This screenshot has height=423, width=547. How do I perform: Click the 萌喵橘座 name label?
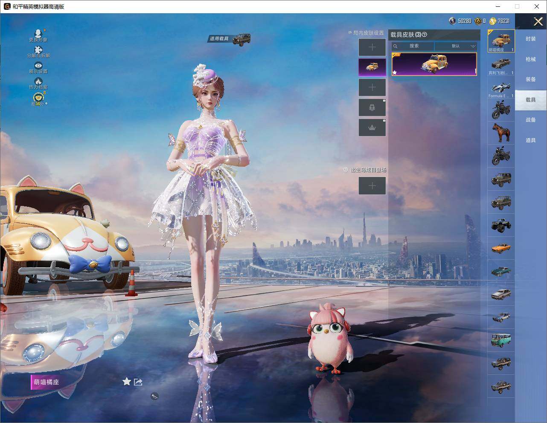pyautogui.click(x=47, y=382)
